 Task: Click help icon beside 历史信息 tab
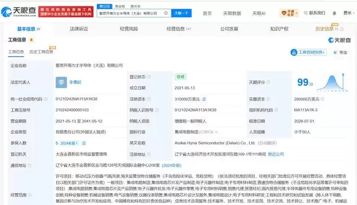pos(341,29)
